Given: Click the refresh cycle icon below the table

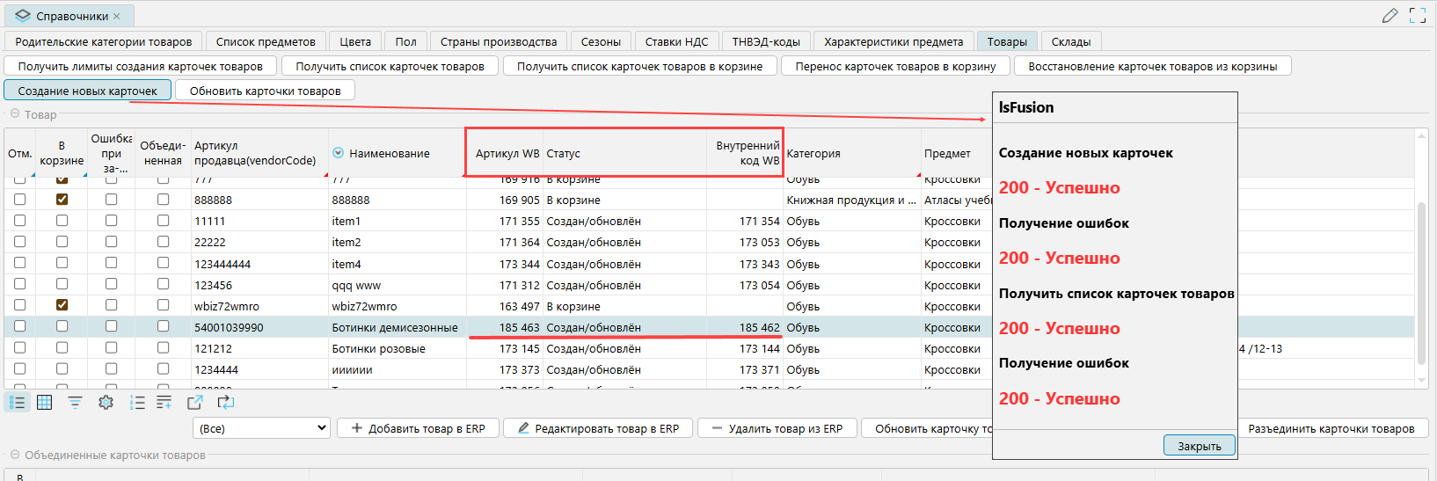Looking at the screenshot, I should click(226, 403).
